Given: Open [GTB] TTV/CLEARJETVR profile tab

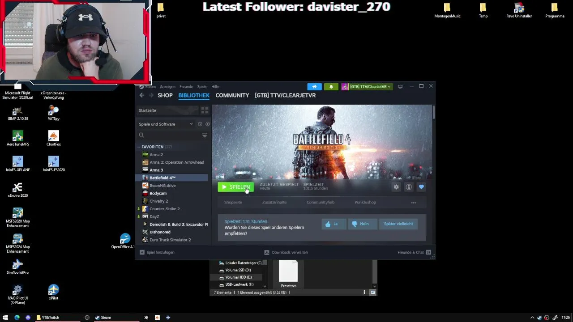Looking at the screenshot, I should point(285,95).
